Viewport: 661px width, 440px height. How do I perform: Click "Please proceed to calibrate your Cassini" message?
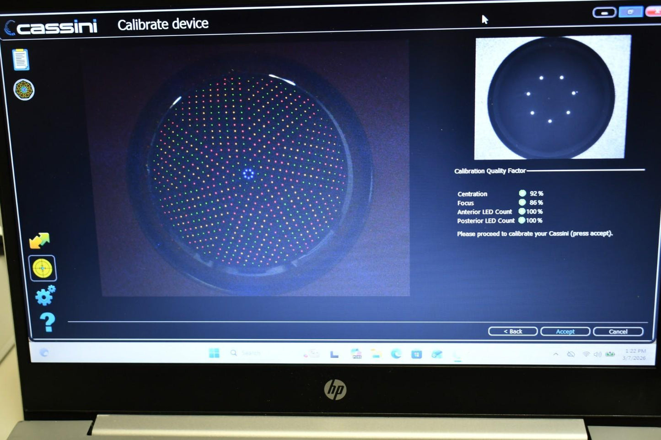(535, 233)
